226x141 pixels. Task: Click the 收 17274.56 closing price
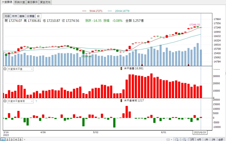coord(71,21)
